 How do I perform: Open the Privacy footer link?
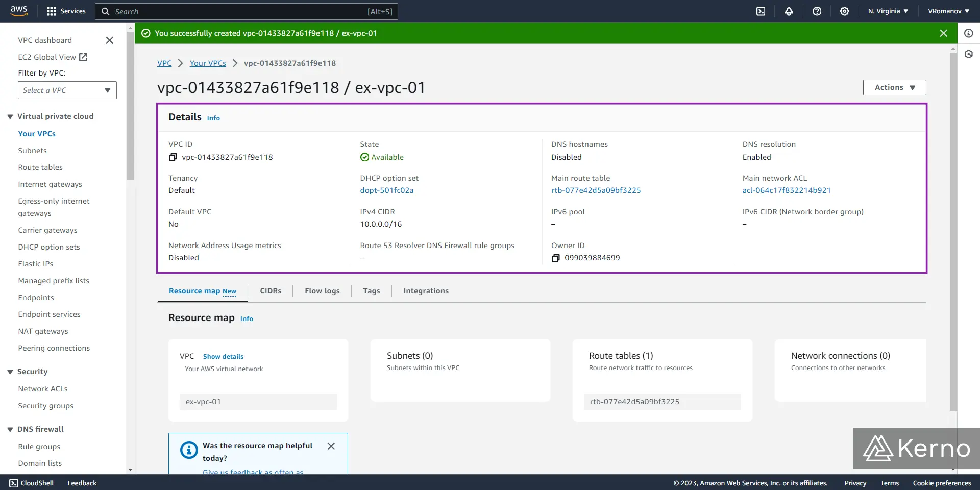[855, 483]
